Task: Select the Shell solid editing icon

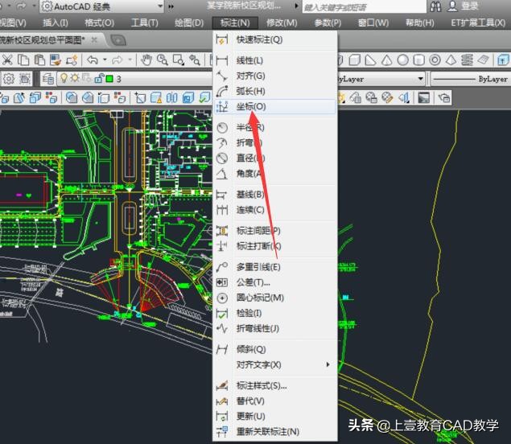Action: point(188,97)
